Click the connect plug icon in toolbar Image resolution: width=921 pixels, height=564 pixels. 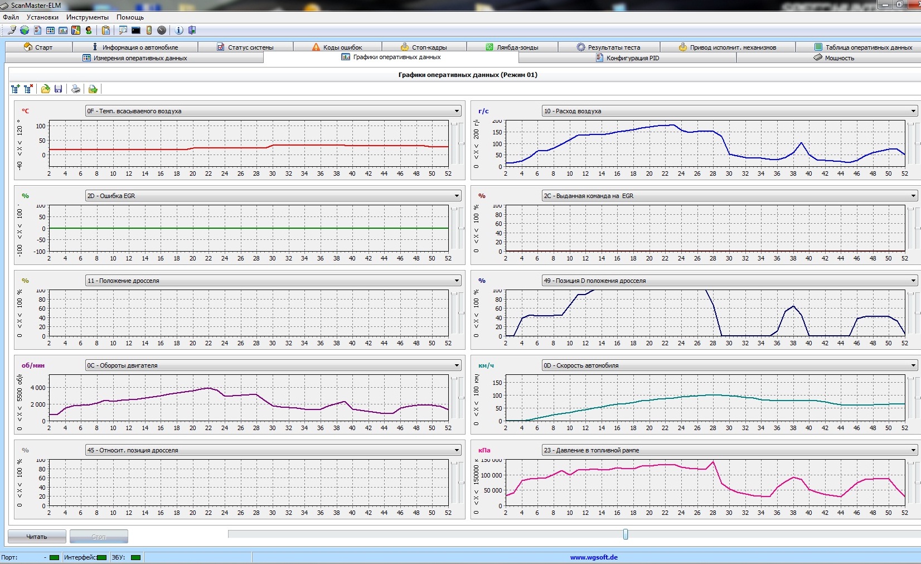point(12,30)
